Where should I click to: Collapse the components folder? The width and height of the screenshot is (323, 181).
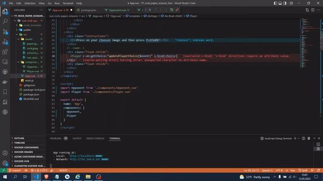(x=28, y=62)
